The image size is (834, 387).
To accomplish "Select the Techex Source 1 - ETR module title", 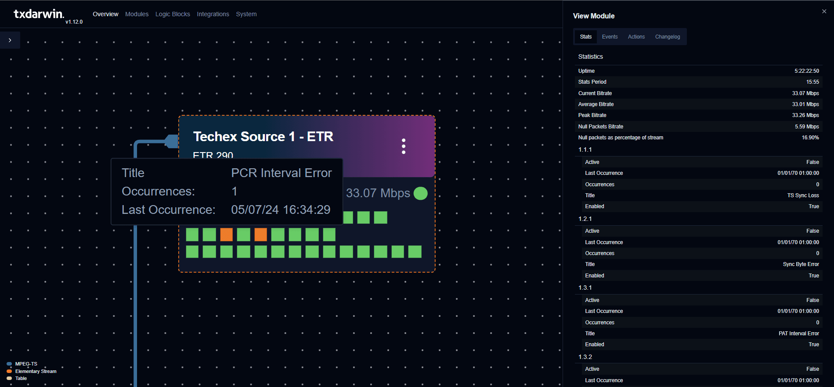I will 263,137.
